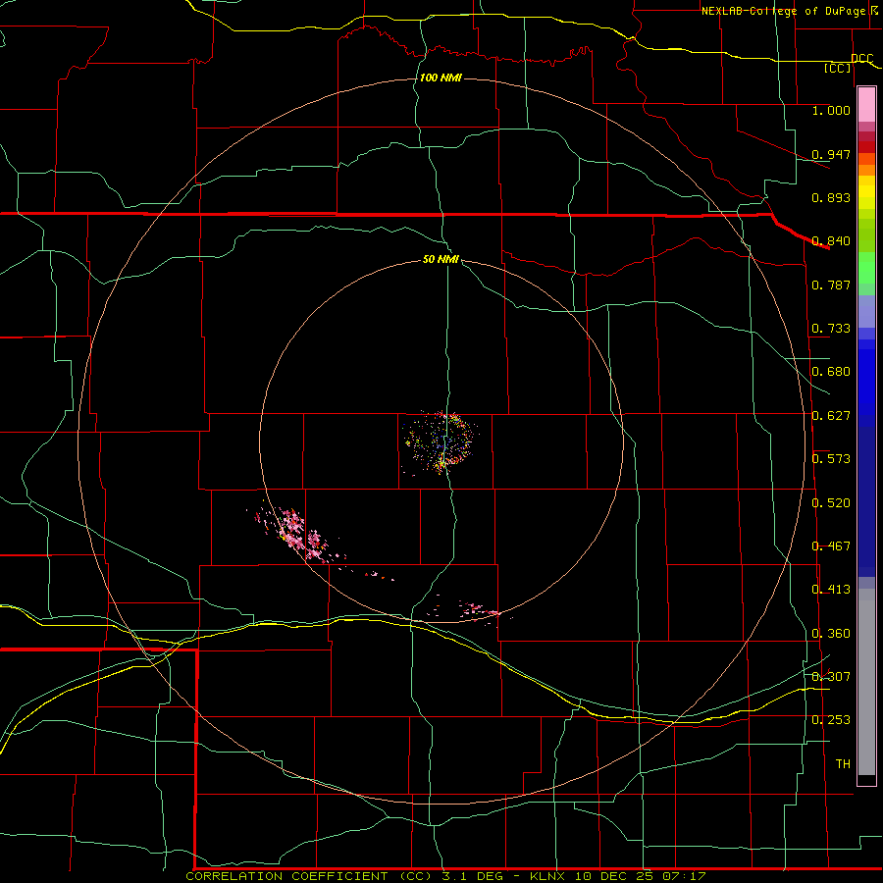Click the 0.893 scale value
The image size is (883, 883).
coord(831,197)
